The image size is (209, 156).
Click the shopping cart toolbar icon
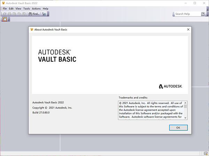44,14
